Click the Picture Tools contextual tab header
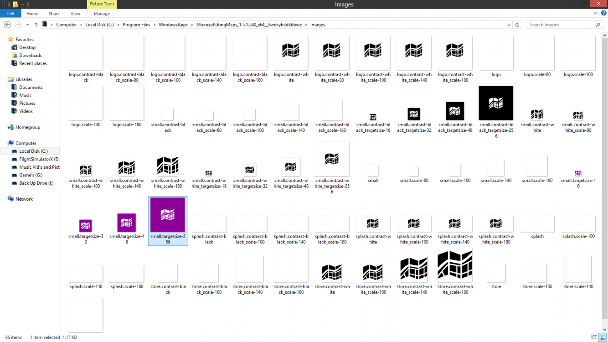The height and width of the screenshot is (342, 608). click(102, 4)
